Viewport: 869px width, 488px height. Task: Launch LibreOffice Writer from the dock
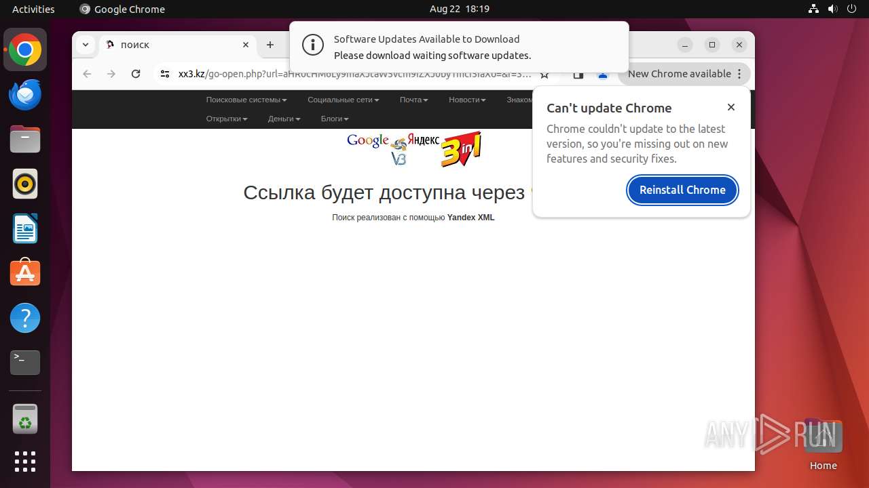pos(25,228)
